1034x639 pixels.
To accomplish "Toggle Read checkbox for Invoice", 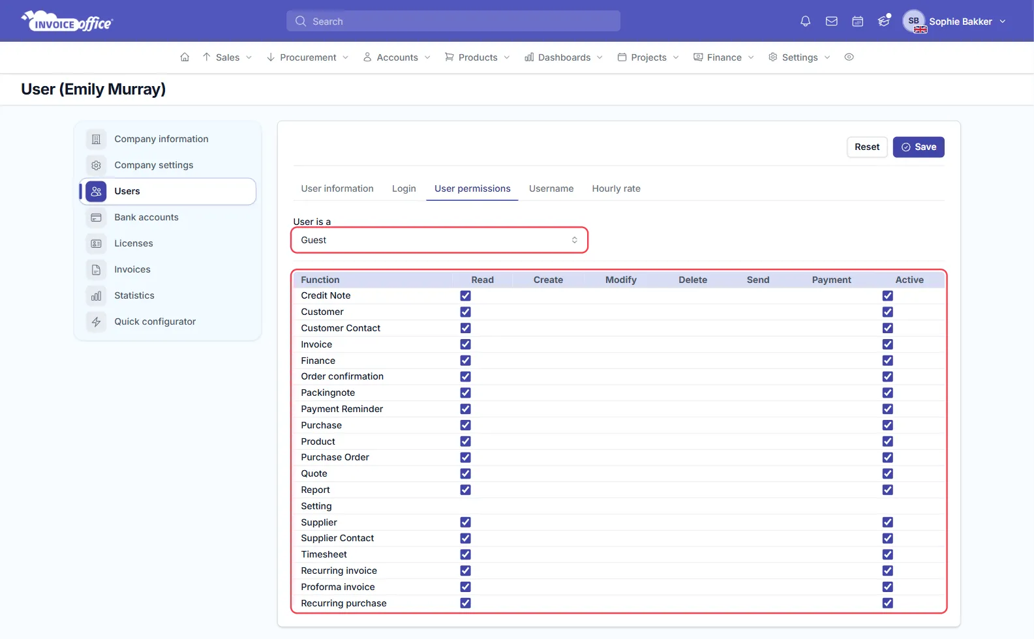I will tap(465, 344).
